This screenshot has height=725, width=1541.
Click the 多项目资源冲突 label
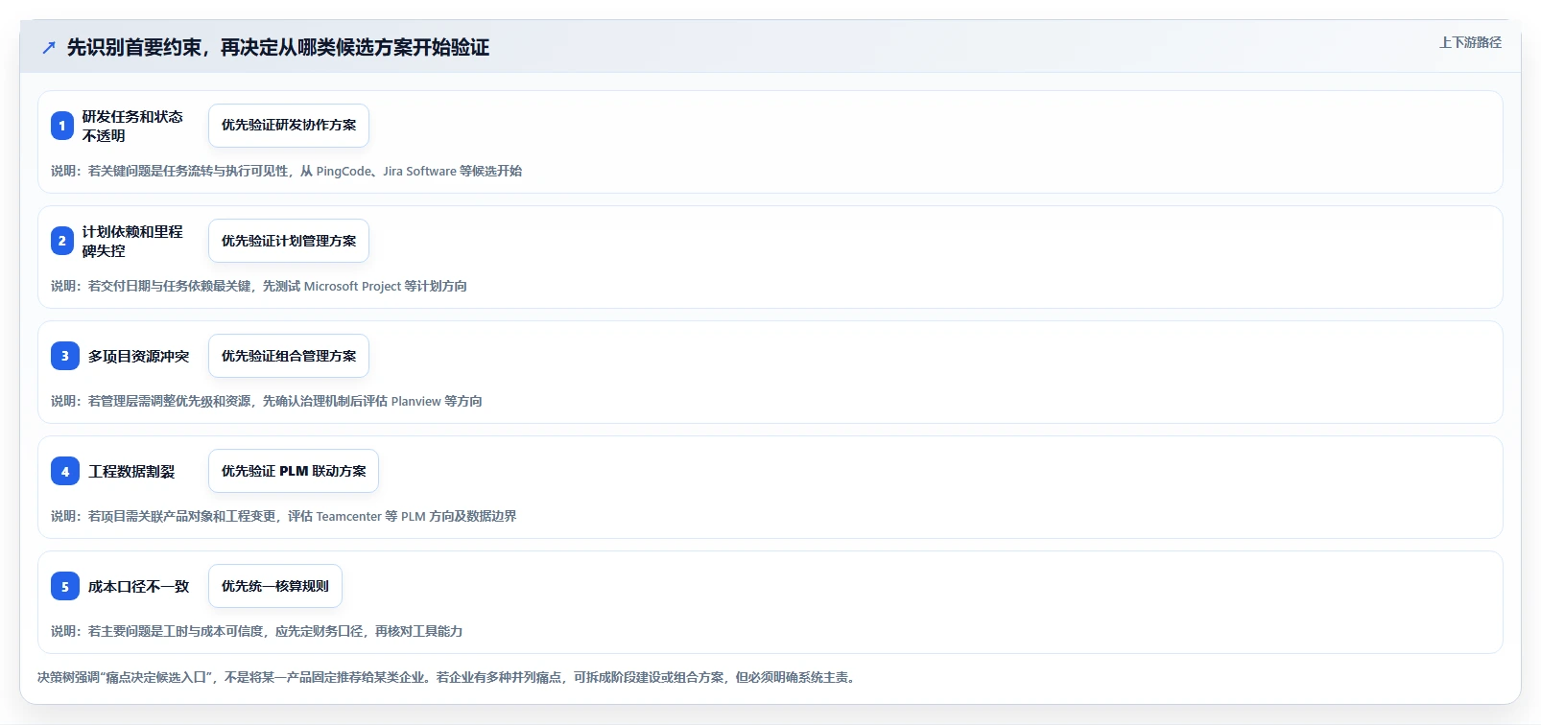pos(139,356)
